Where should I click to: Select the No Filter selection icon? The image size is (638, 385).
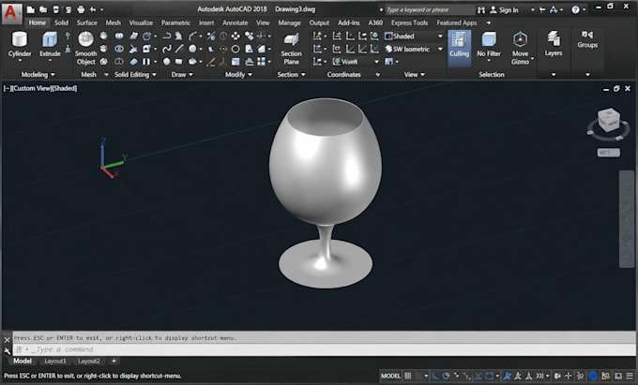click(489, 44)
